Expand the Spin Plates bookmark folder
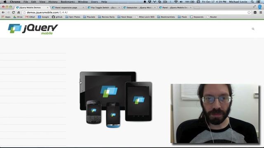The image size is (264, 148). click(x=73, y=17)
